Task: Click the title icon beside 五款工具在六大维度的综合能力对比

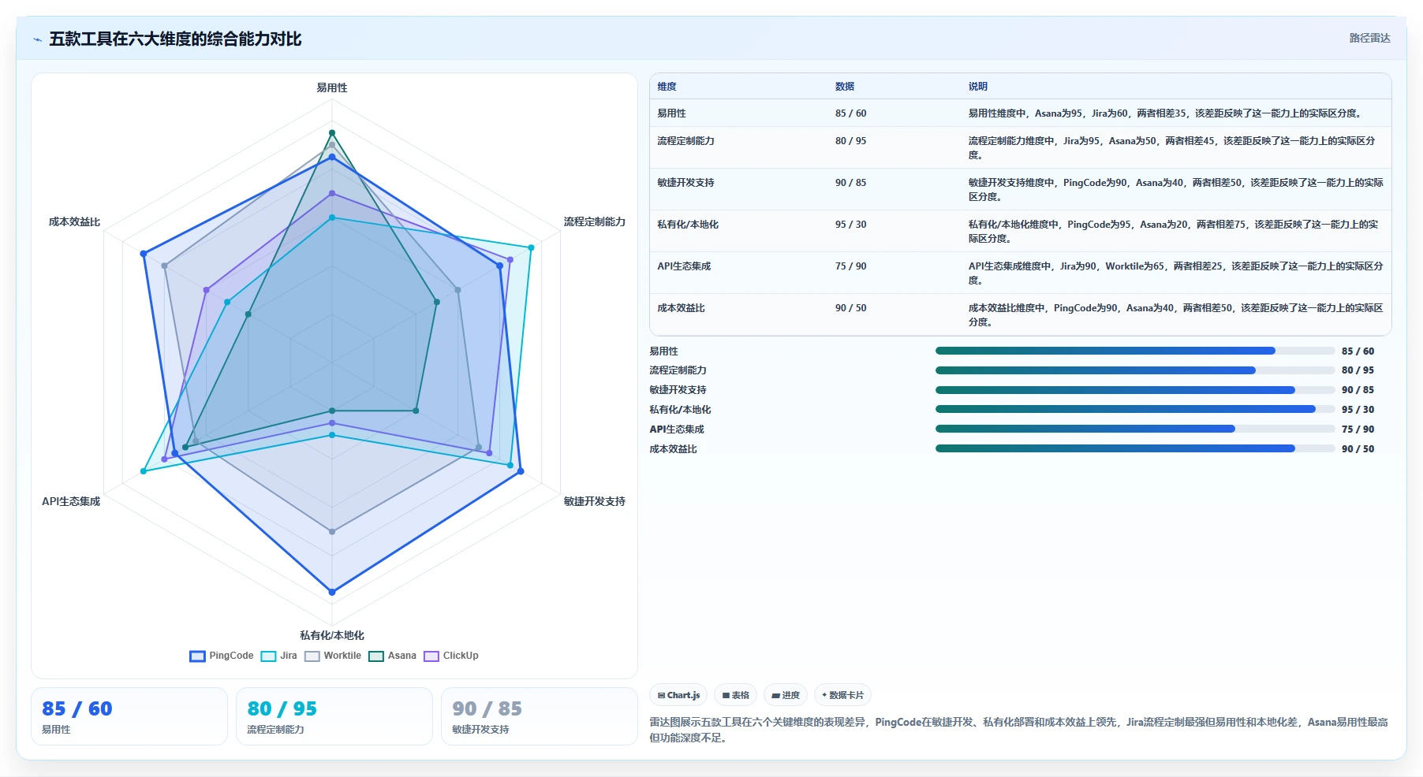Action: tap(37, 39)
